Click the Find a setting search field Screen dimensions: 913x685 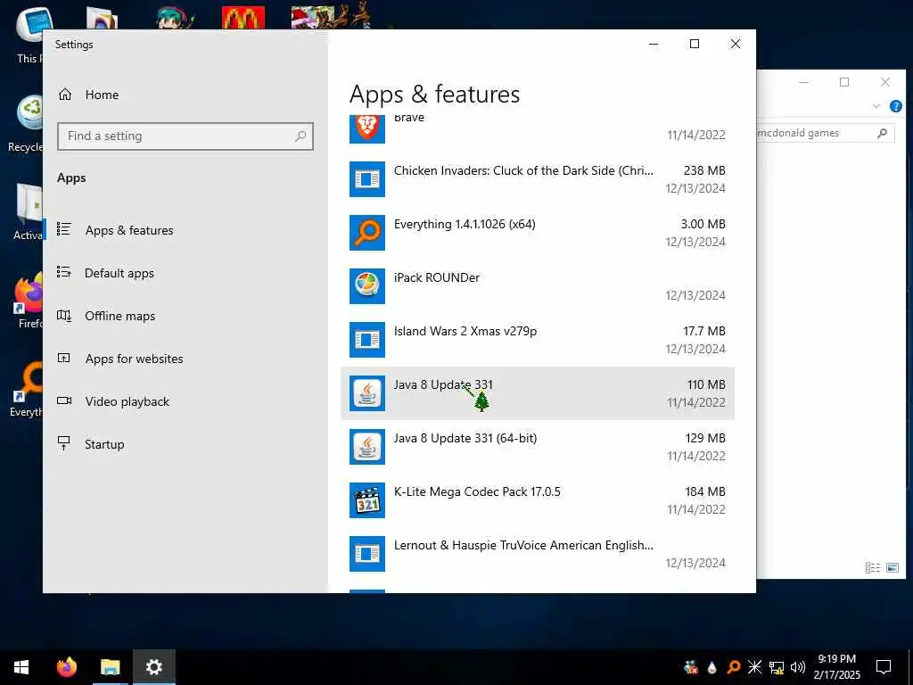[185, 136]
